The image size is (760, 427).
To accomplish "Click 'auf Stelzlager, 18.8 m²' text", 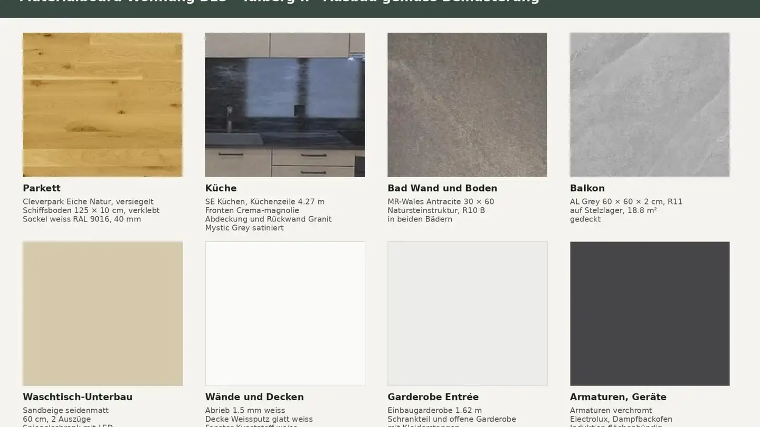I will coord(613,210).
